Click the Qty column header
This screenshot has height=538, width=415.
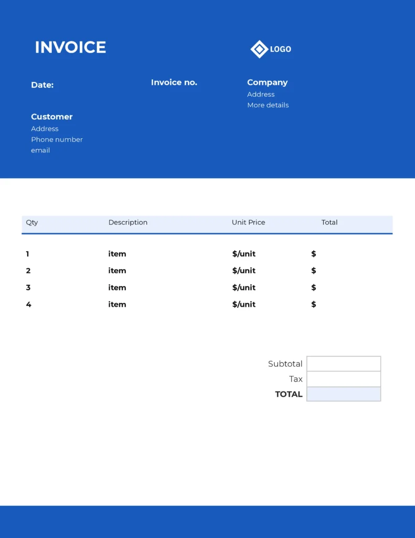[x=32, y=223]
